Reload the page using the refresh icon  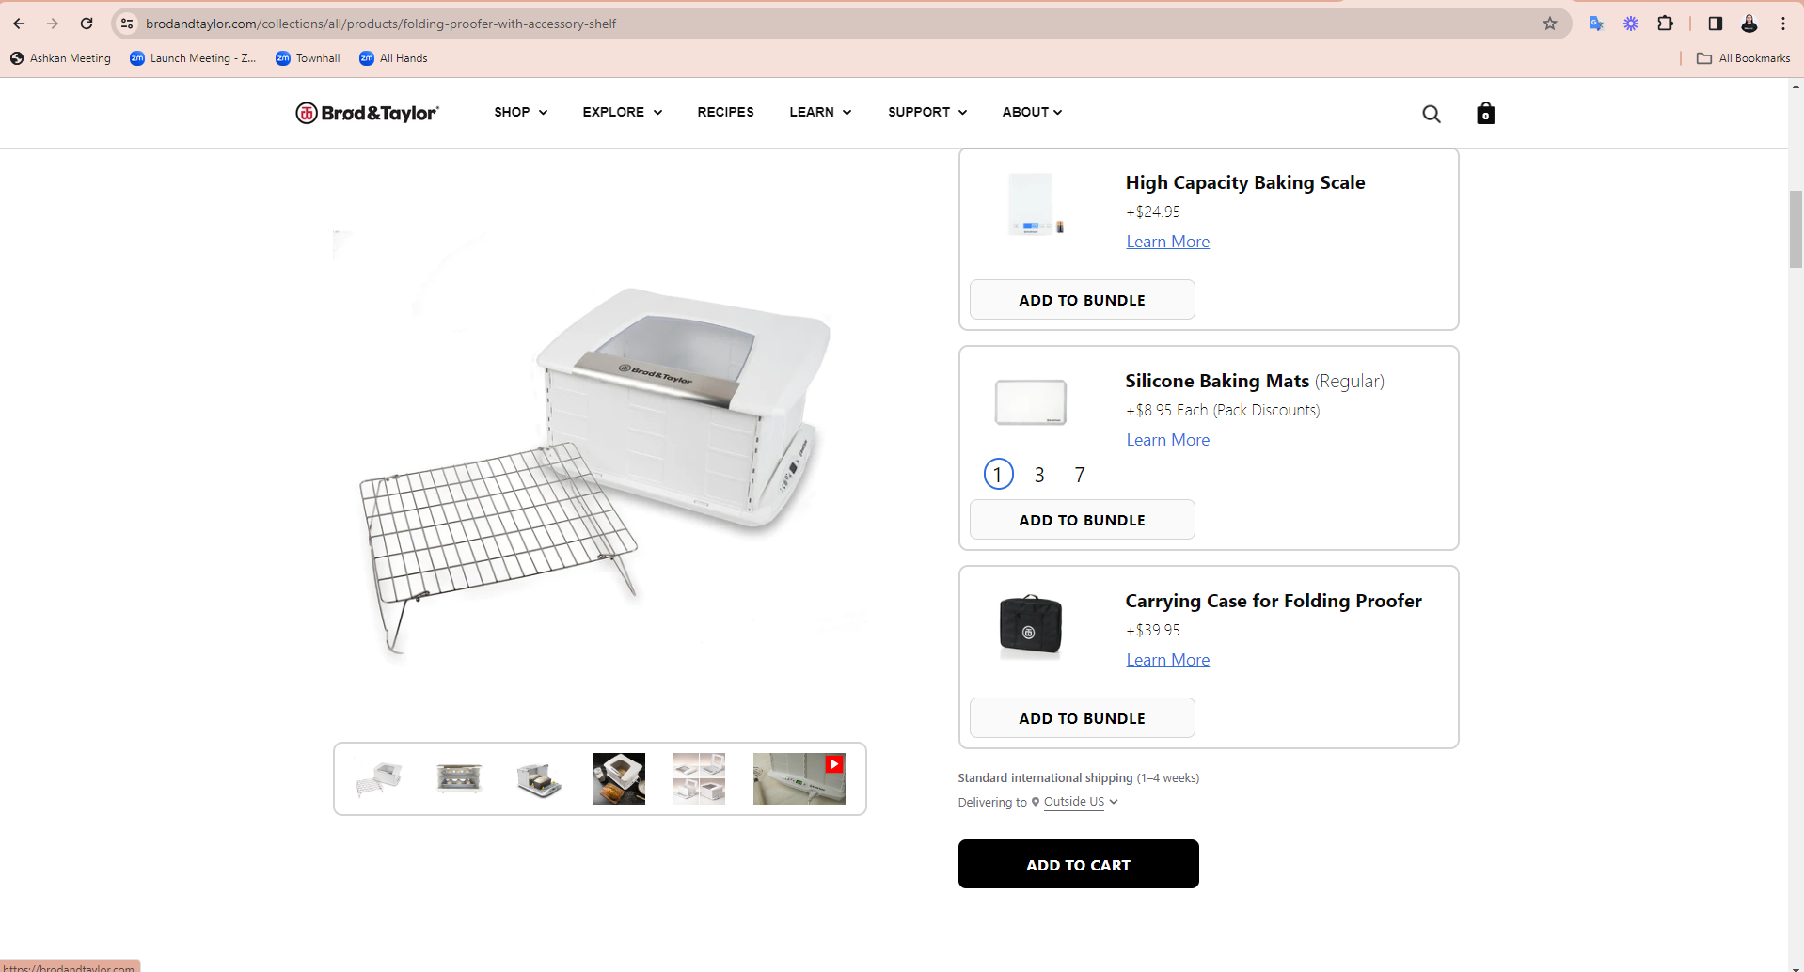coord(87,24)
